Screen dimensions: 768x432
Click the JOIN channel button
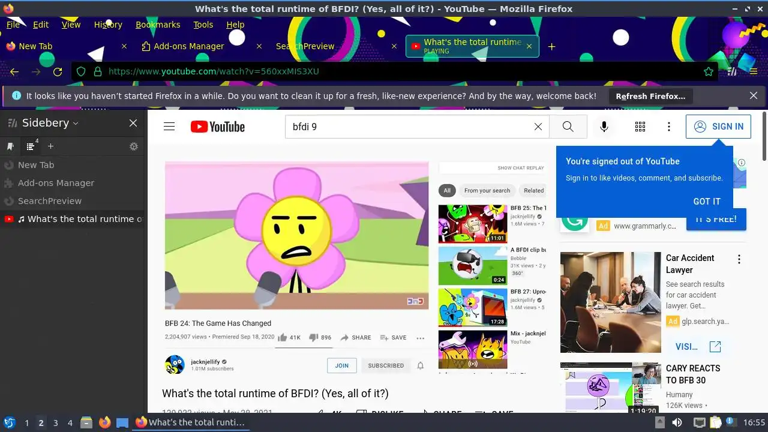pos(342,365)
